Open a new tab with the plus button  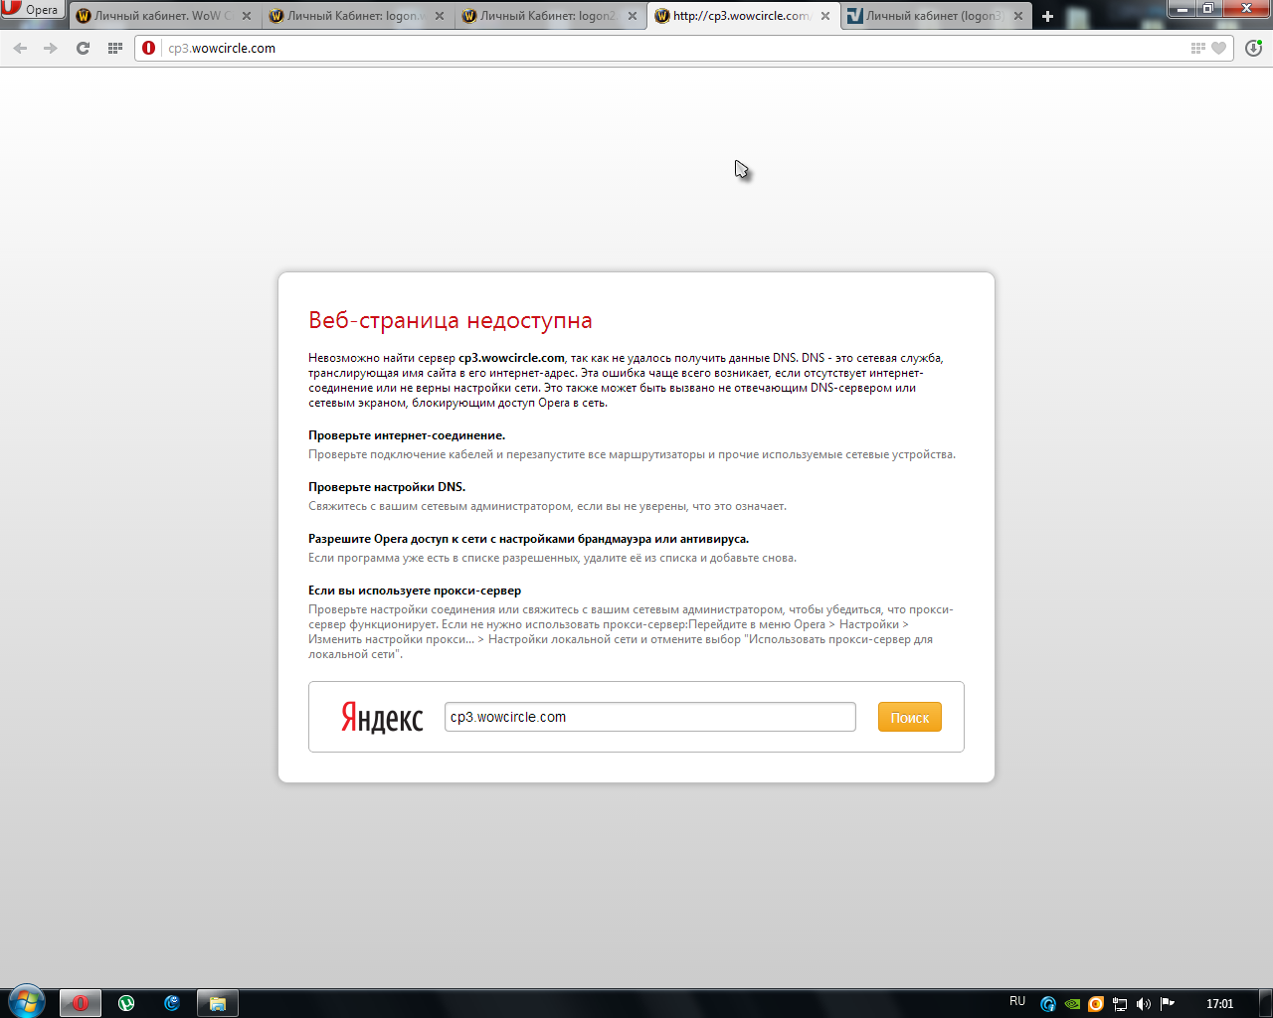tap(1047, 16)
